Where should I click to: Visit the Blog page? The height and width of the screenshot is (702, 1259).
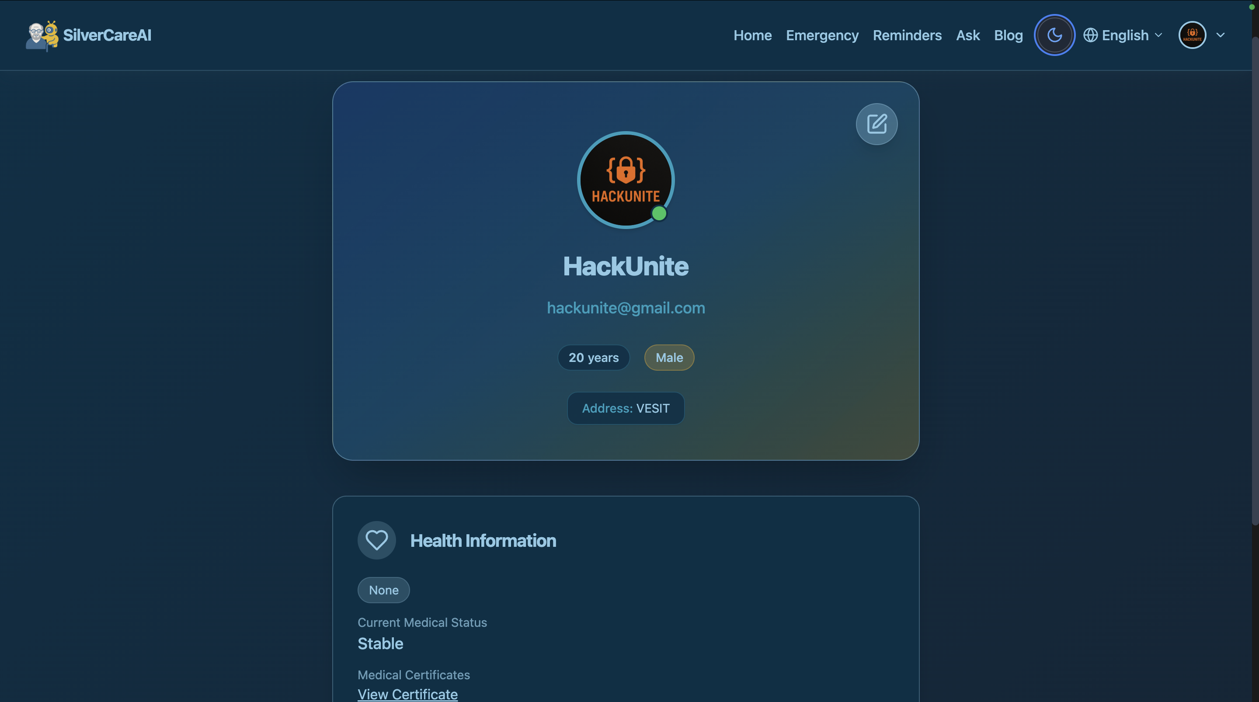[x=1008, y=35]
